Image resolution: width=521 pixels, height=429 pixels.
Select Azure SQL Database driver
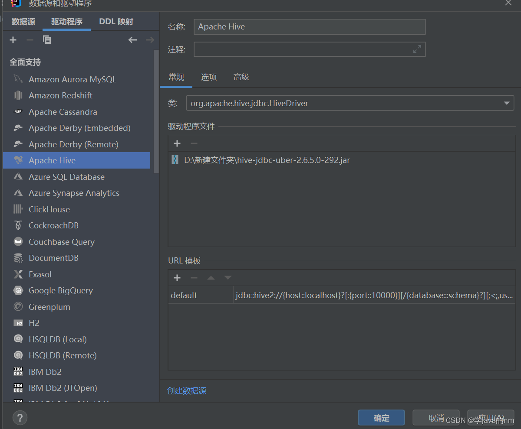(77, 177)
